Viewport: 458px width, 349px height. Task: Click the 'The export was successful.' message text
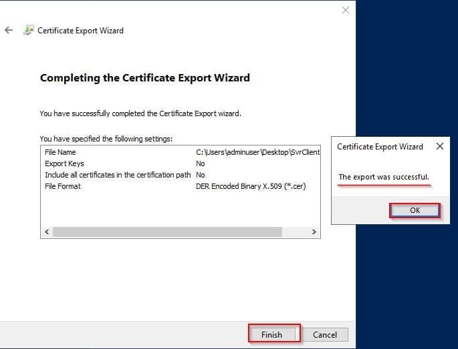384,177
